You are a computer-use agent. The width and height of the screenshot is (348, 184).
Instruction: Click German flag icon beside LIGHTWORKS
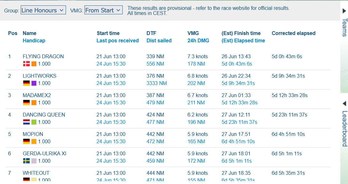[x=26, y=83]
